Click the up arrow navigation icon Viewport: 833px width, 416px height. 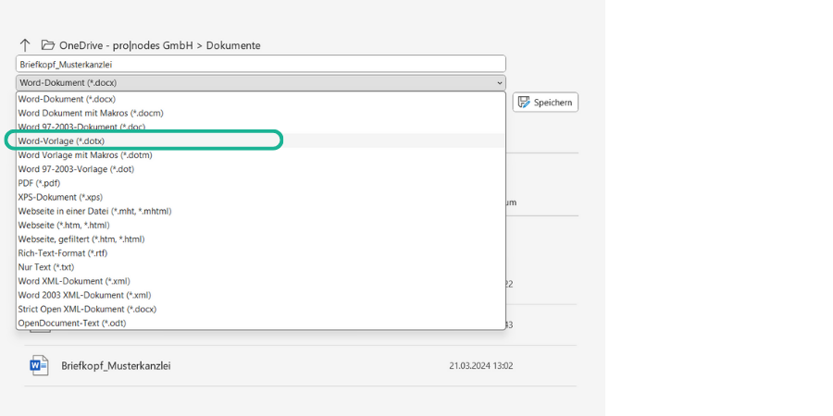coord(25,45)
